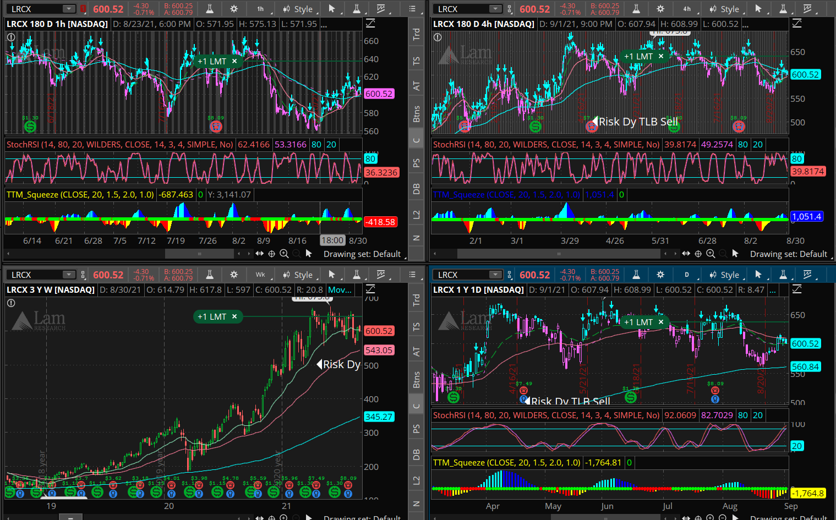
Task: Click 4h chart horizontal scrollbar thumb
Action: pyautogui.click(x=559, y=254)
